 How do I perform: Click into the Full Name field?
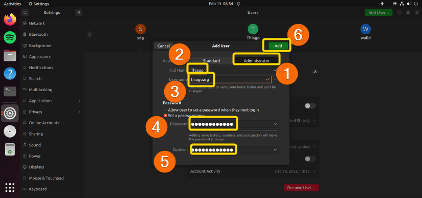234,71
